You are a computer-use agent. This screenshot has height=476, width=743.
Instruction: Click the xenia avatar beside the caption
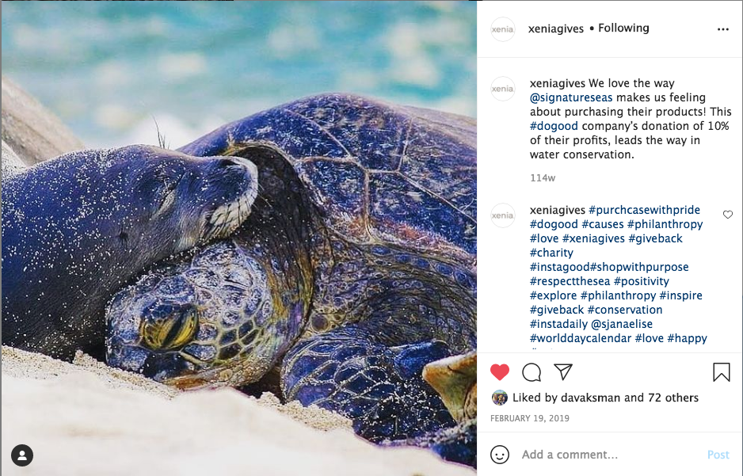[502, 89]
